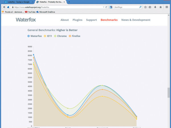The image size is (171, 128).
Task: Reload the page with the refresh icon
Action: [x=106, y=7]
